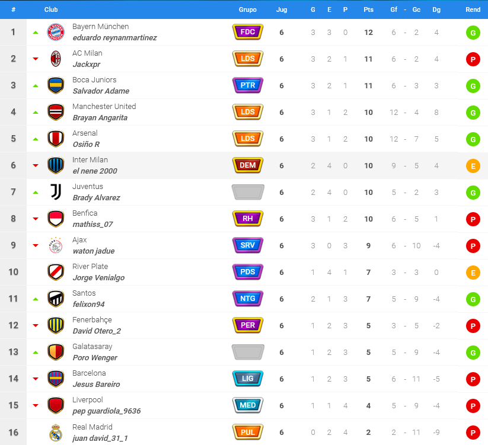Click Galatasaray's empty group badge
This screenshot has height=445, width=488.
(248, 352)
